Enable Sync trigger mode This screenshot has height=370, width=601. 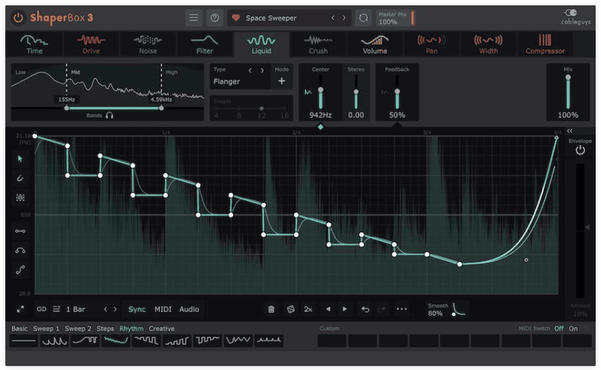pos(137,310)
